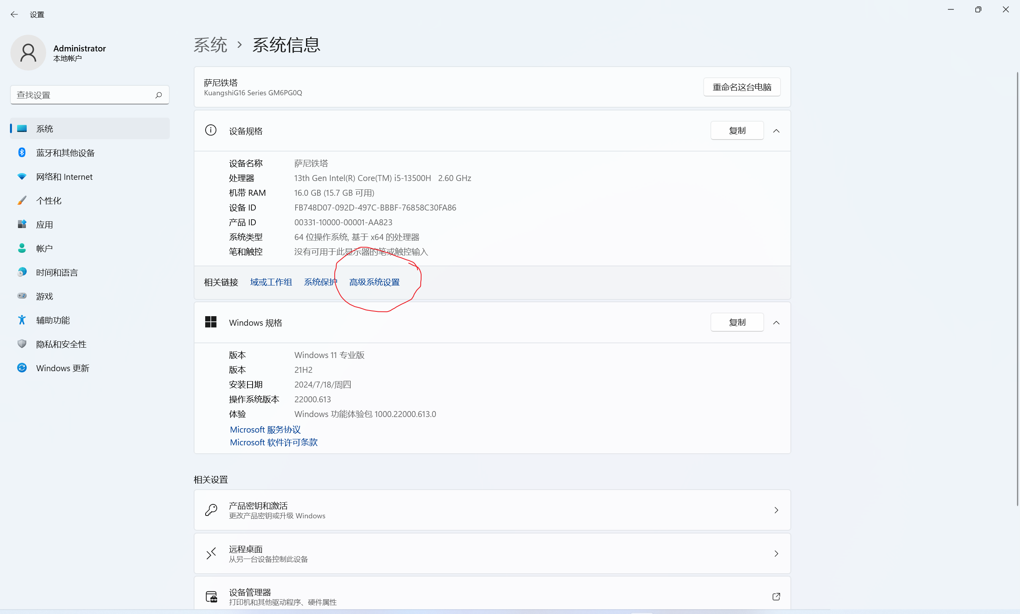Open 游戏 settings
This screenshot has height=614, width=1020.
tap(90, 296)
